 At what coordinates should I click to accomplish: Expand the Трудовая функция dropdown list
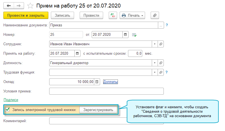tap(155, 72)
